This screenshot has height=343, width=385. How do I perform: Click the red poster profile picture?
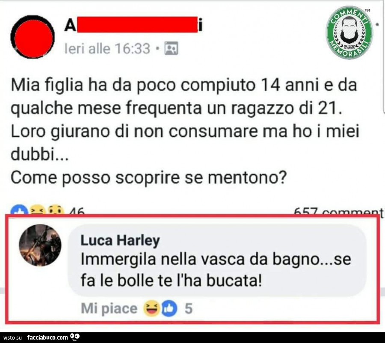(33, 37)
